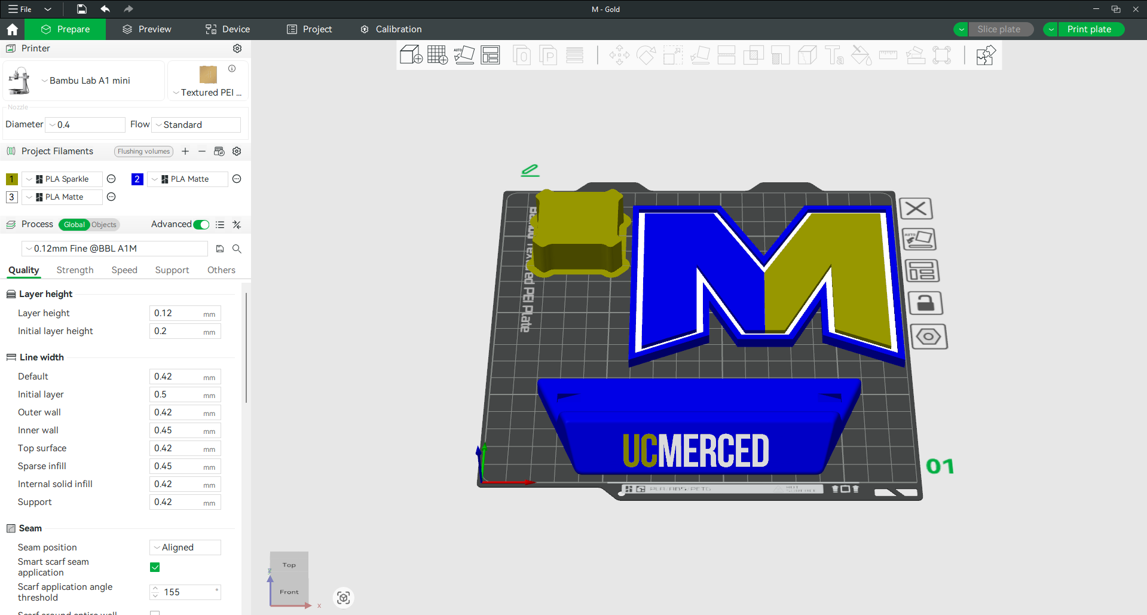The width and height of the screenshot is (1147, 615).
Task: Open the Print plate dropdown arrow
Action: coord(1051,29)
